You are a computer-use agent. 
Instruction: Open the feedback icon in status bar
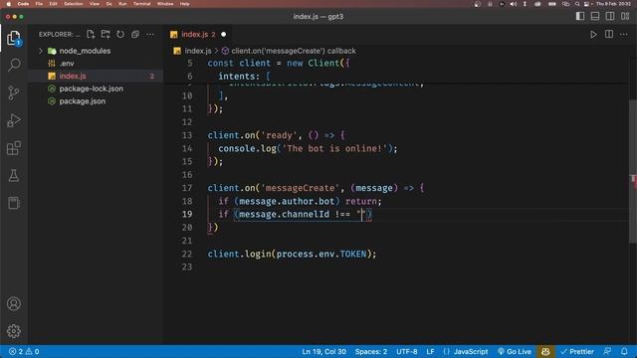click(x=608, y=351)
